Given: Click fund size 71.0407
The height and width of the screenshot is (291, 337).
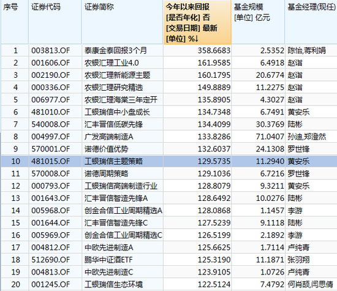Looking at the screenshot, I should 270,137.
